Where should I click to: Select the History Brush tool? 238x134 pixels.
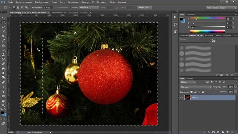tap(3, 59)
